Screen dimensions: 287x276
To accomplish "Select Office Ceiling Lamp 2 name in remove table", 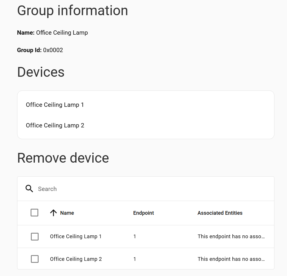I will point(76,259).
